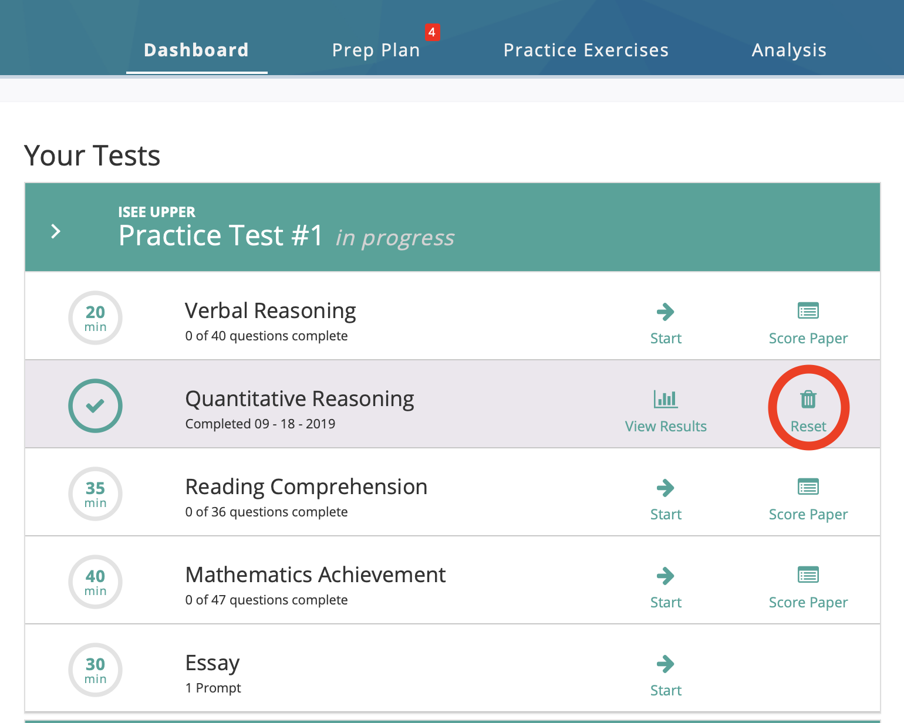Click the Essay Start arrow icon

coord(665,664)
